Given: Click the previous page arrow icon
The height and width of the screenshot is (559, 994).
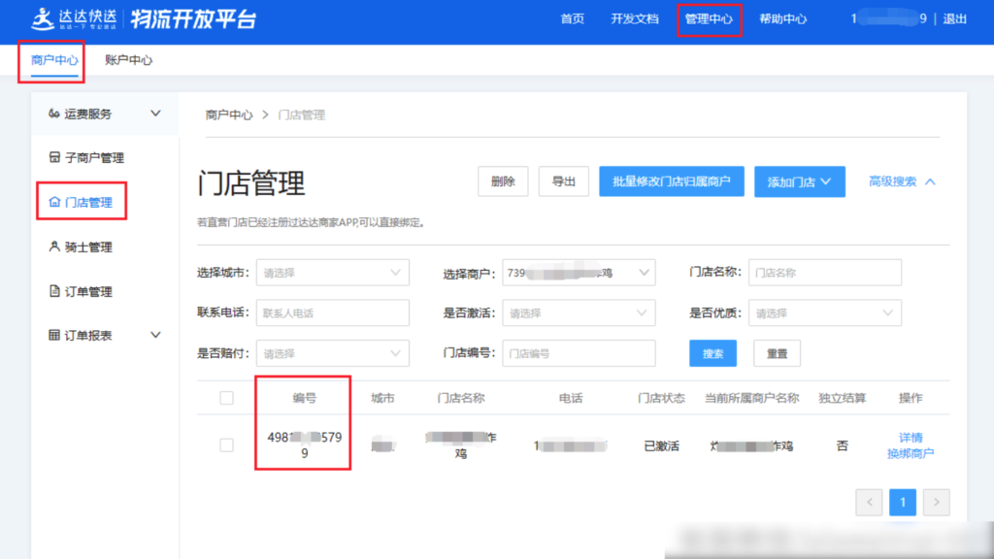Looking at the screenshot, I should click(x=869, y=502).
